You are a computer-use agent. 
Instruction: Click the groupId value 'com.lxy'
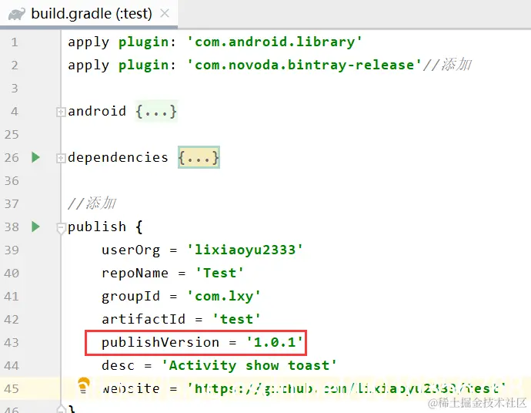click(224, 297)
